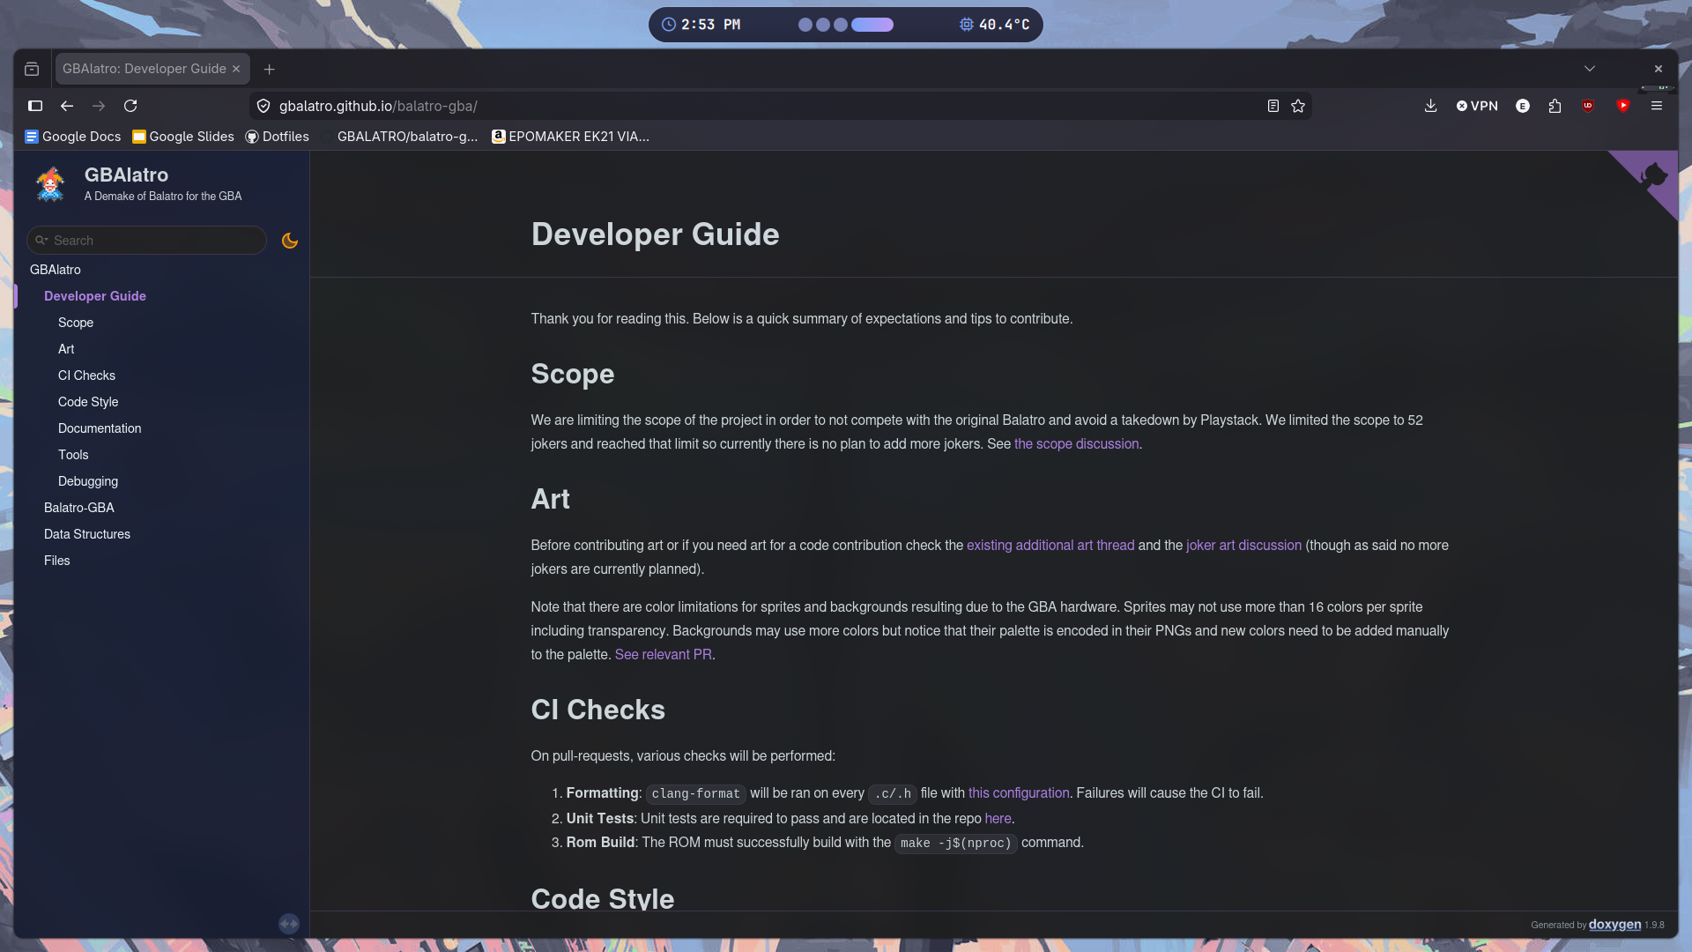The image size is (1692, 952).
Task: Click the VPN extension button
Action: point(1477,106)
